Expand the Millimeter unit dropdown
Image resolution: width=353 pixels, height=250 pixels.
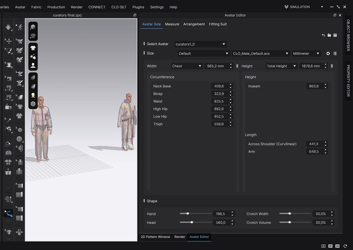(306, 53)
